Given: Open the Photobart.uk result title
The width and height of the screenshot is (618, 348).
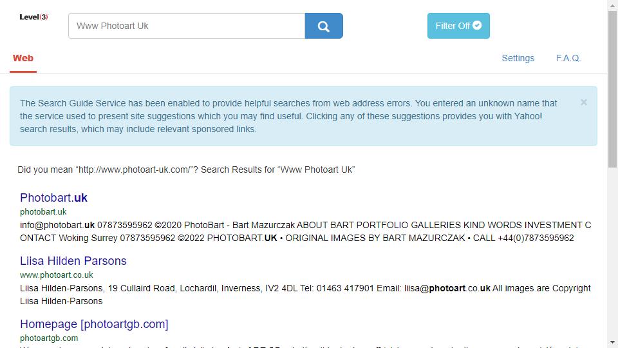Looking at the screenshot, I should (x=53, y=198).
